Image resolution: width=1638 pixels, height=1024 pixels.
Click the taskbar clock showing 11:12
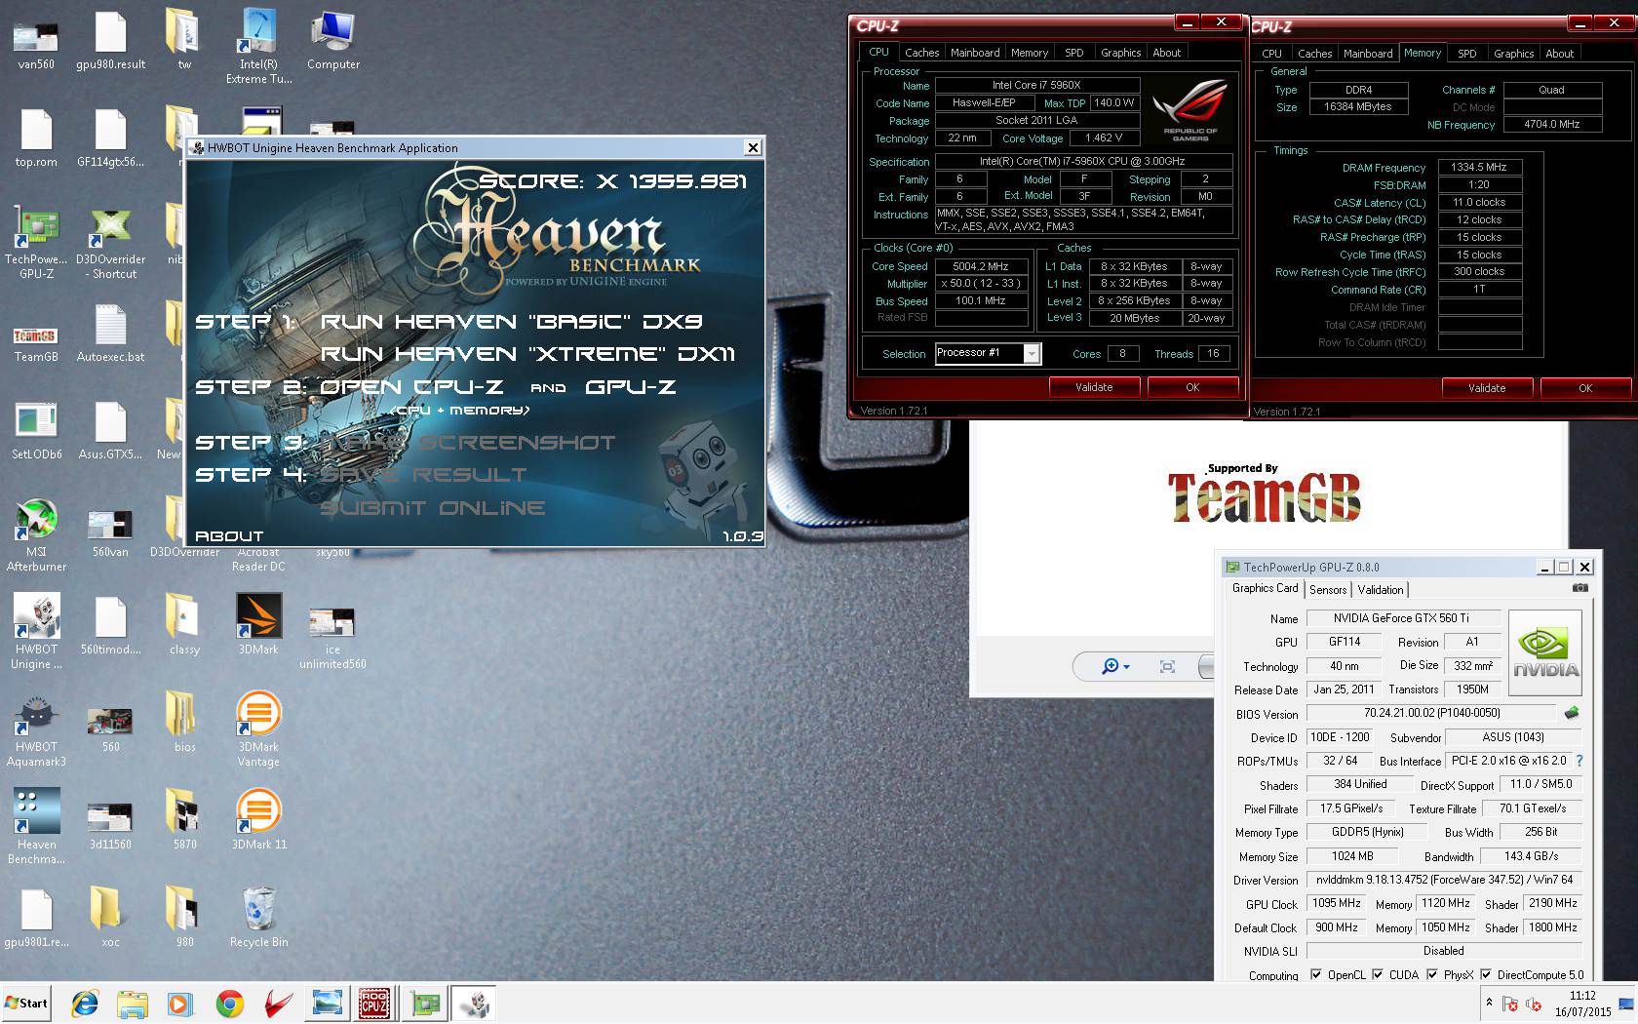(1582, 1004)
